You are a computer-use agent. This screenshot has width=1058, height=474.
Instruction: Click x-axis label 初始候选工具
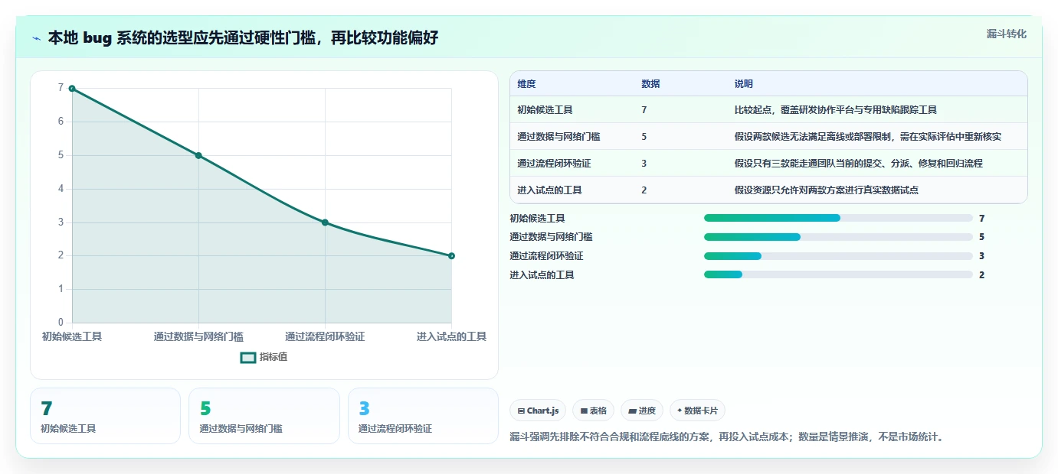pyautogui.click(x=72, y=336)
